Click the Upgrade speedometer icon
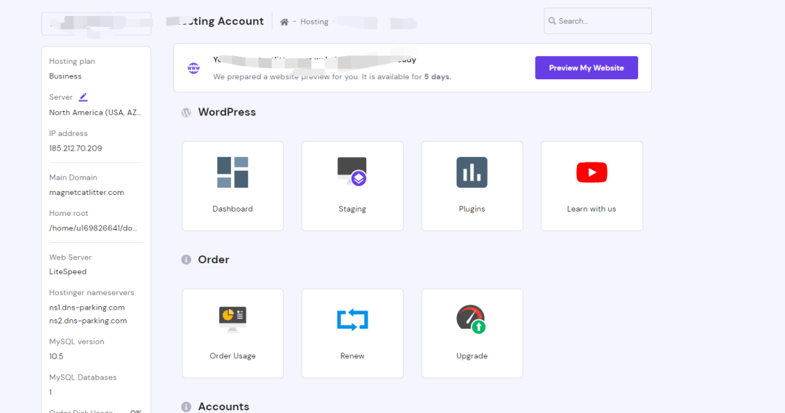The width and height of the screenshot is (785, 413). coord(471,319)
